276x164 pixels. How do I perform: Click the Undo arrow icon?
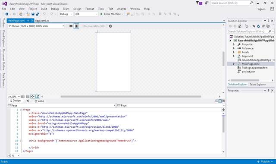pos(44,14)
